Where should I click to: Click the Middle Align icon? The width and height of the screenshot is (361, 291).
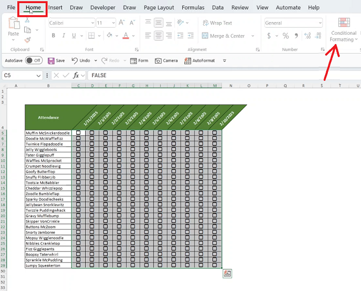point(158,23)
